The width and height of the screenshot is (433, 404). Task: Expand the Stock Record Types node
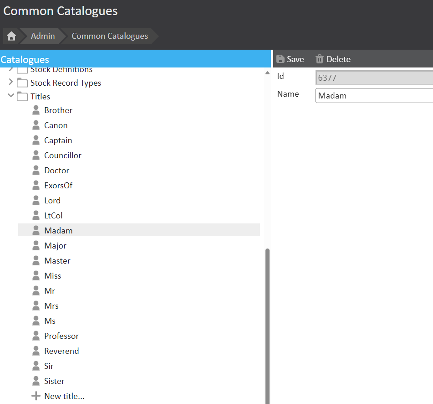pyautogui.click(x=11, y=83)
